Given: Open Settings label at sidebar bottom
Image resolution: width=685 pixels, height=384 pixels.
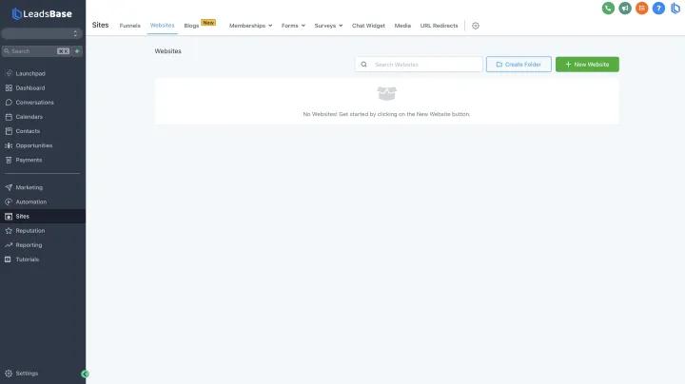Looking at the screenshot, I should pyautogui.click(x=27, y=374).
